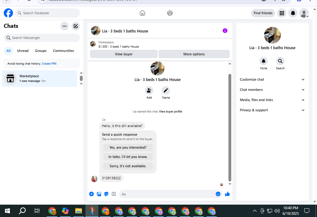Search in conversation magnifier icon
Image resolution: width=317 pixels, height=217 pixels.
click(280, 61)
